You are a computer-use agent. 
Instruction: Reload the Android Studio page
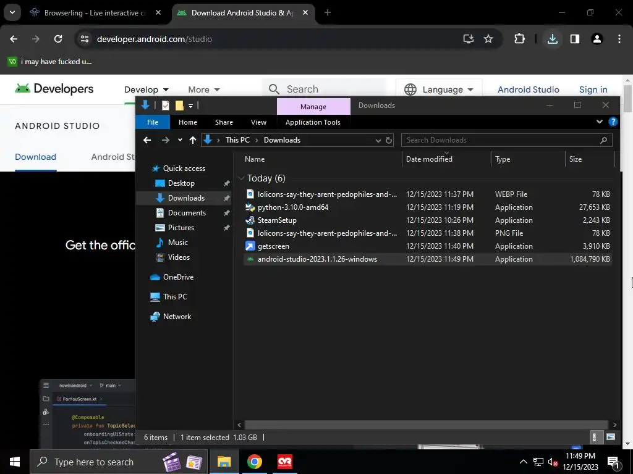click(x=58, y=39)
